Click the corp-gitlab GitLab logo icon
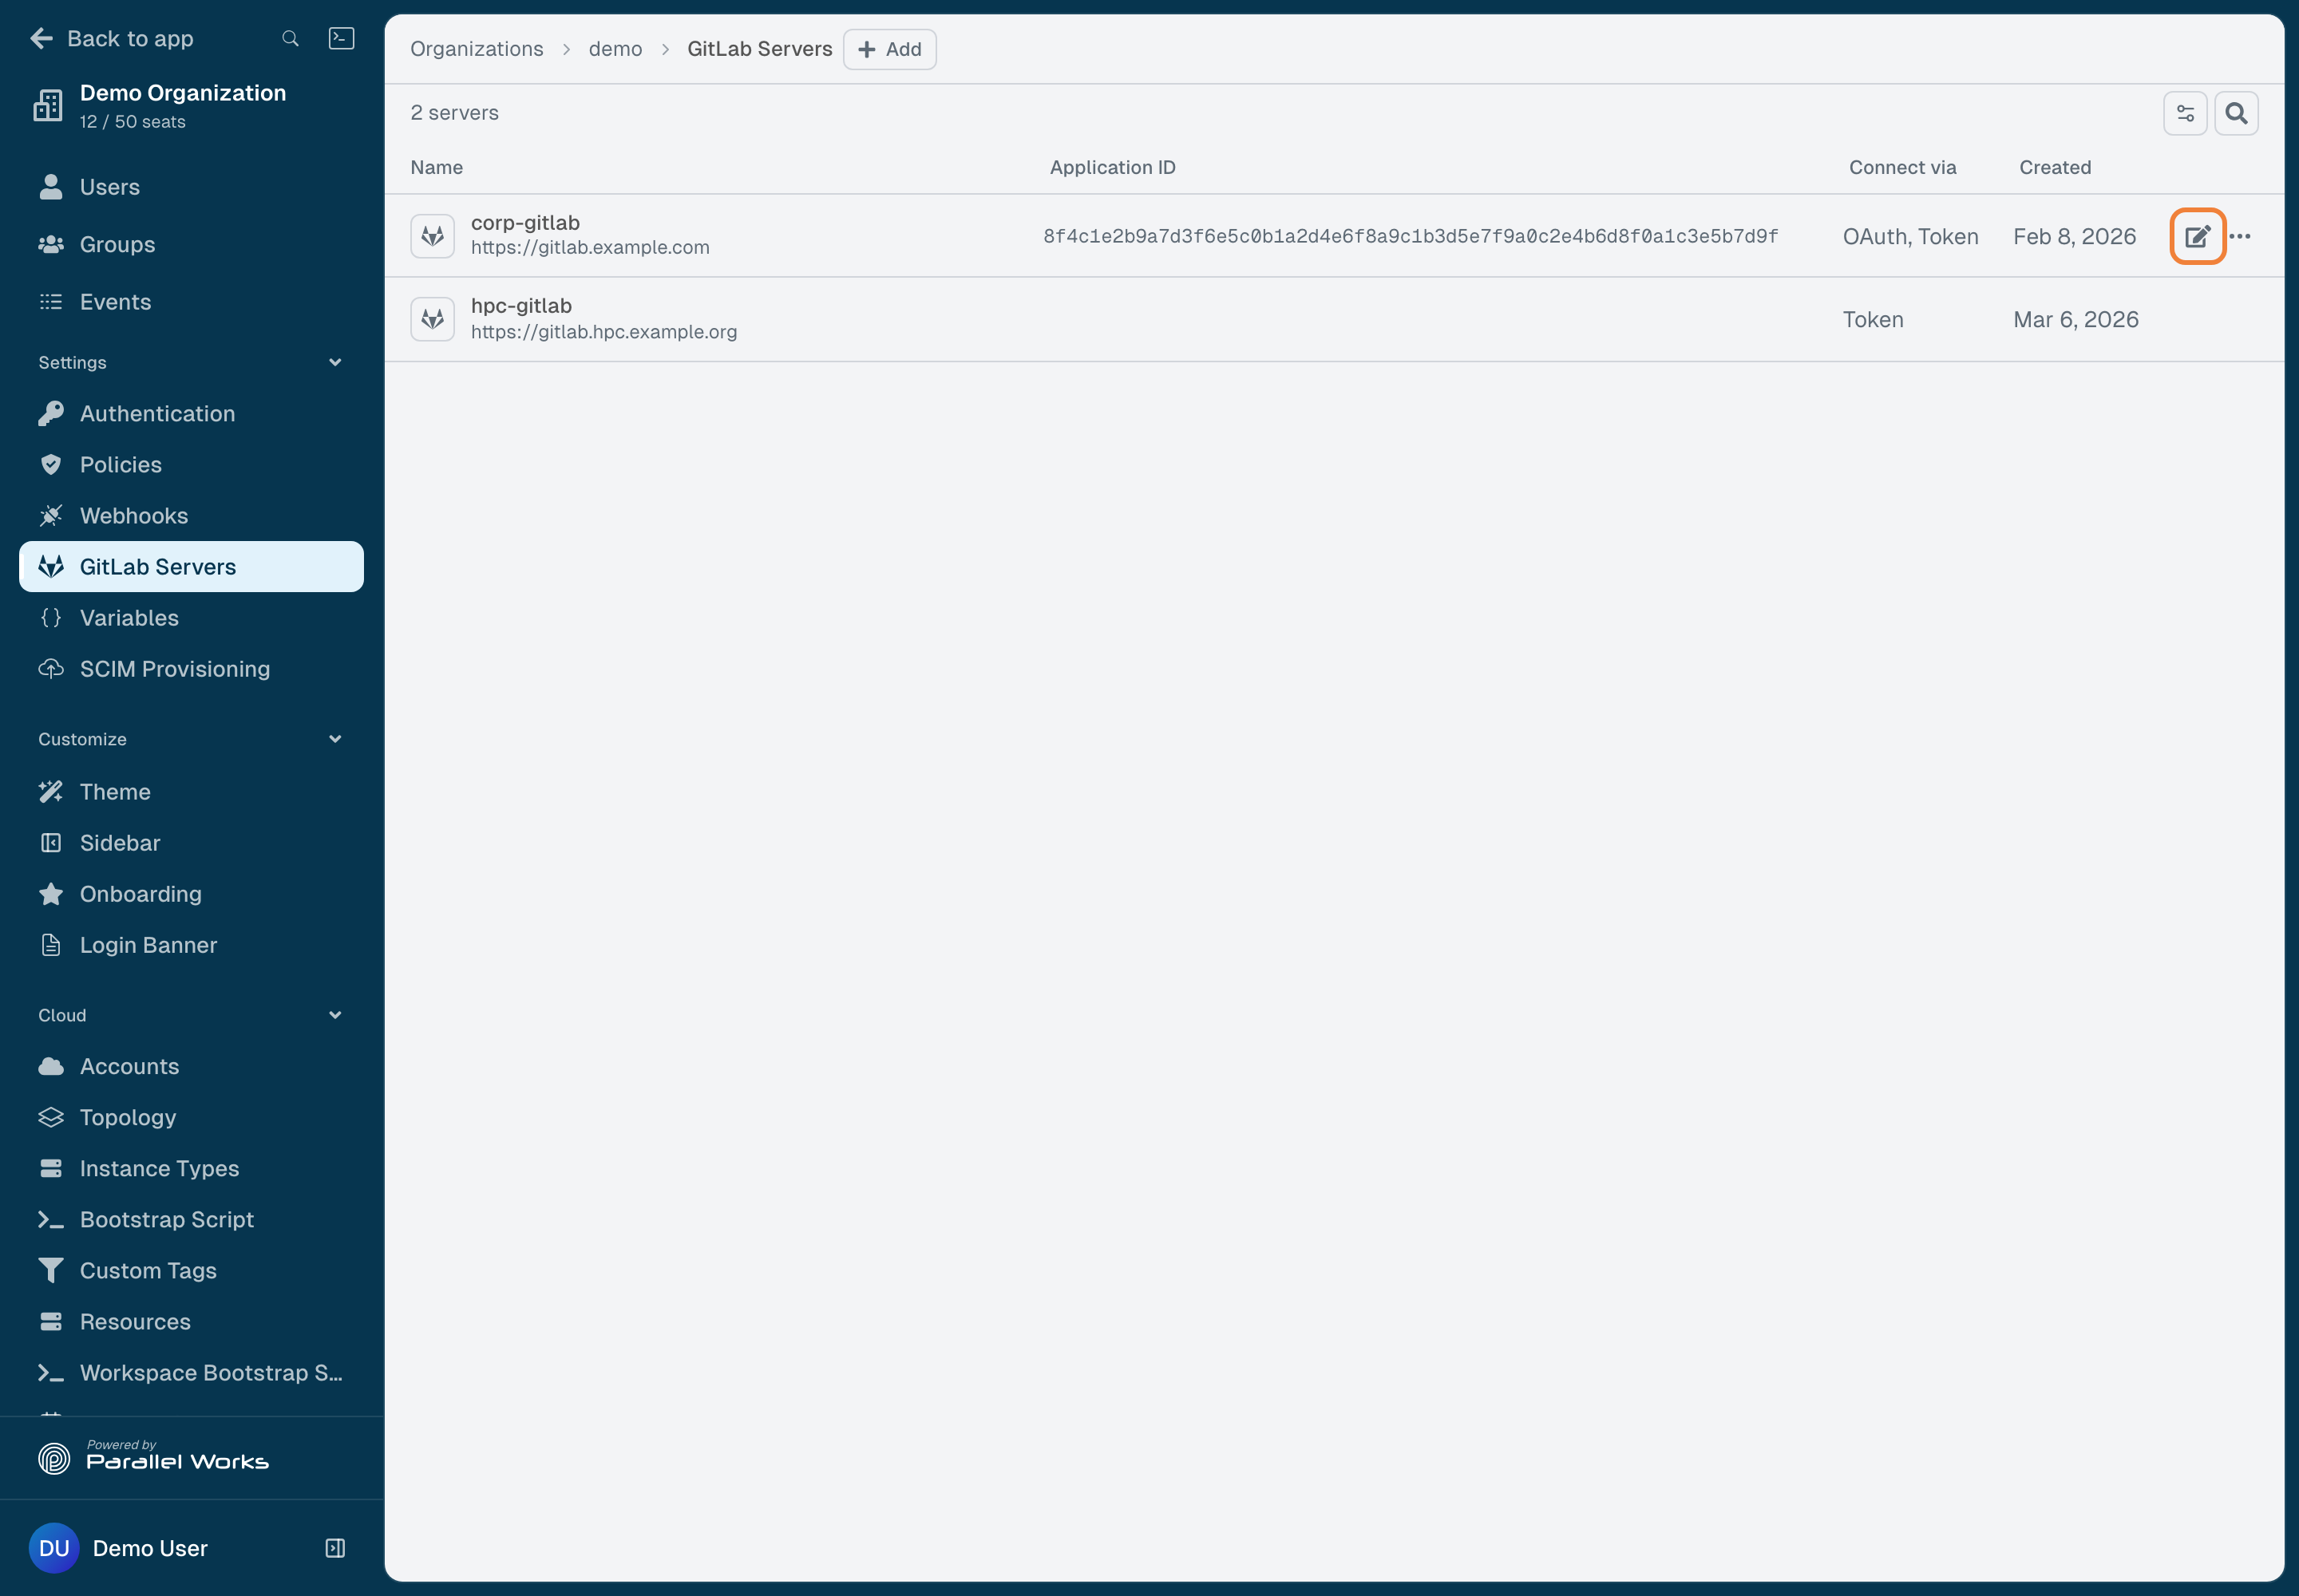Viewport: 2299px width, 1596px height. pos(432,236)
